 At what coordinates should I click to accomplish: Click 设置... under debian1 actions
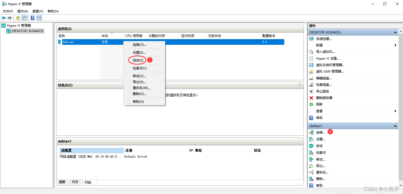pos(321,139)
